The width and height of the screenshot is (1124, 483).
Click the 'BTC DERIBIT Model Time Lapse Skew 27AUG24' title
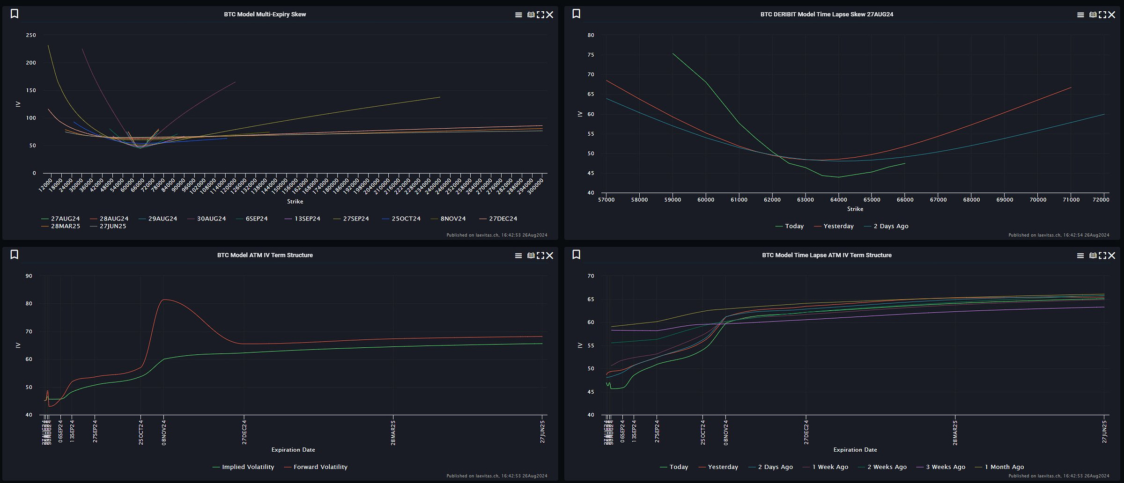pos(827,15)
